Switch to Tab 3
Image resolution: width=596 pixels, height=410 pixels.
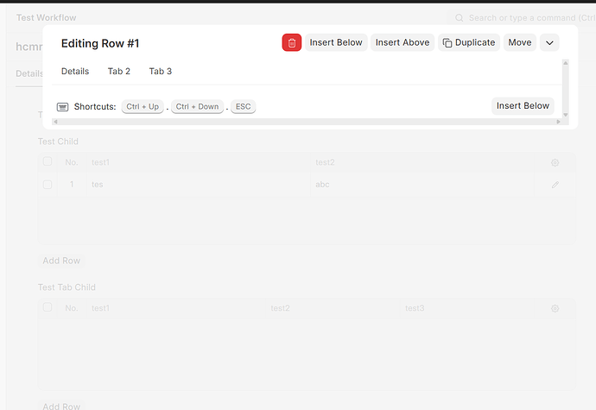[x=160, y=71]
